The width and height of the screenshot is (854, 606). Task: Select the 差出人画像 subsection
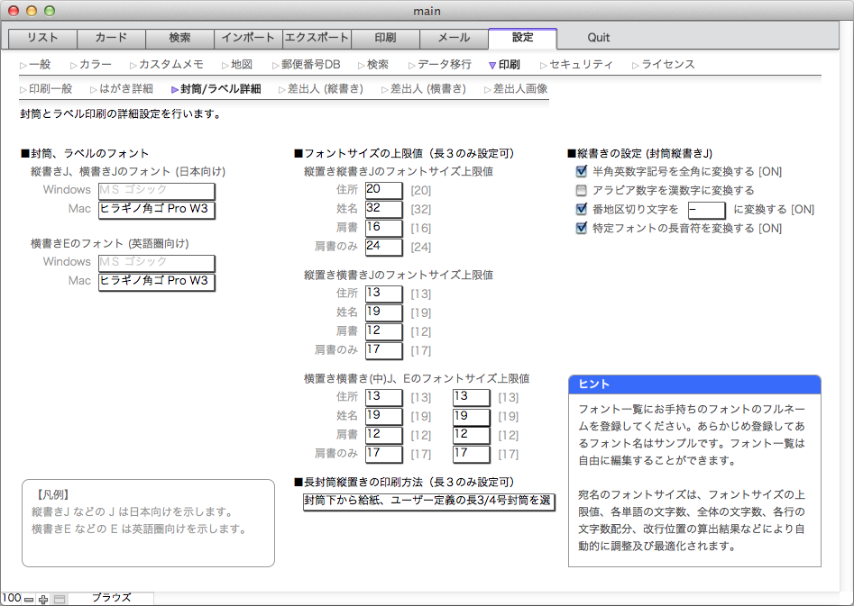519,89
